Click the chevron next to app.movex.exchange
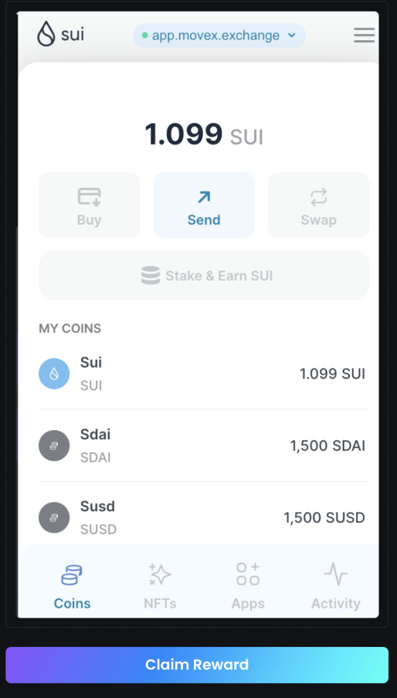Viewport: 397px width, 698px height. point(291,35)
